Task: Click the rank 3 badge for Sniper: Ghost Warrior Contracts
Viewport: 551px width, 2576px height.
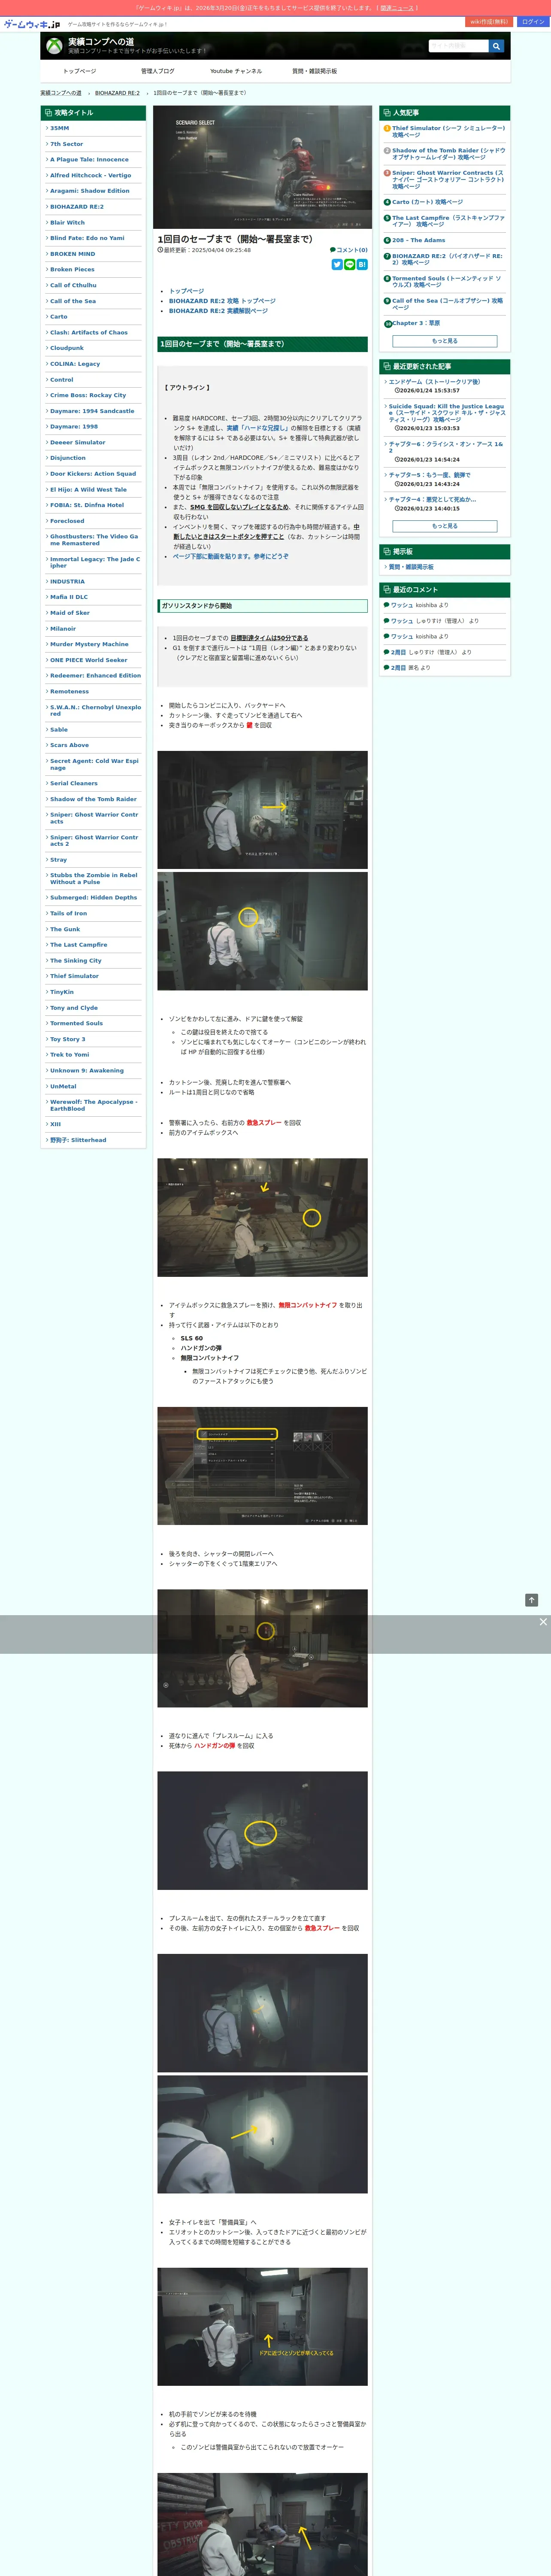Action: pos(387,173)
